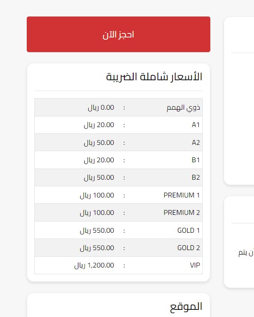Click the 0.00 ريال price value
254x317 pixels.
(x=101, y=107)
